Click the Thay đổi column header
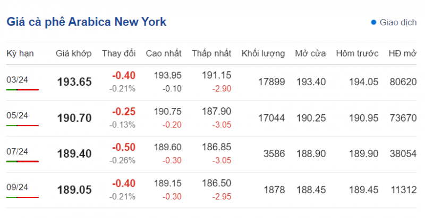Viewport: 425px width, 218px height. pos(118,53)
